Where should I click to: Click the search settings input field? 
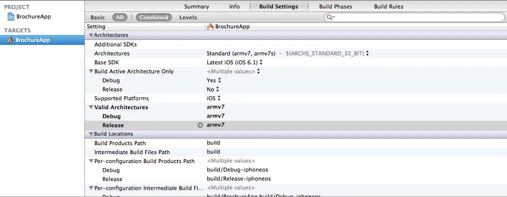[x=415, y=17]
